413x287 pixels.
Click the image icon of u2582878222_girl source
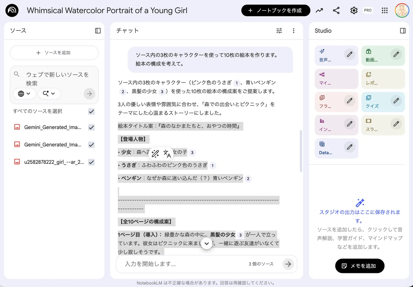point(17,162)
